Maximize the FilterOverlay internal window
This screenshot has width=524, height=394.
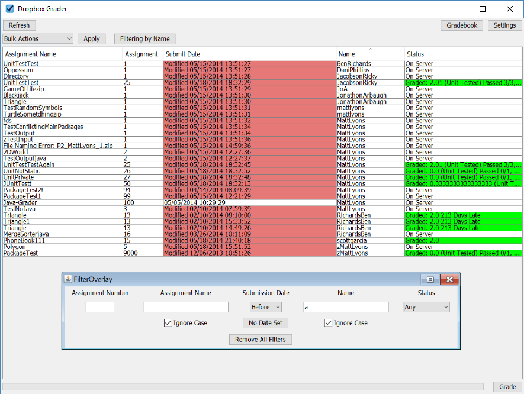pyautogui.click(x=430, y=279)
